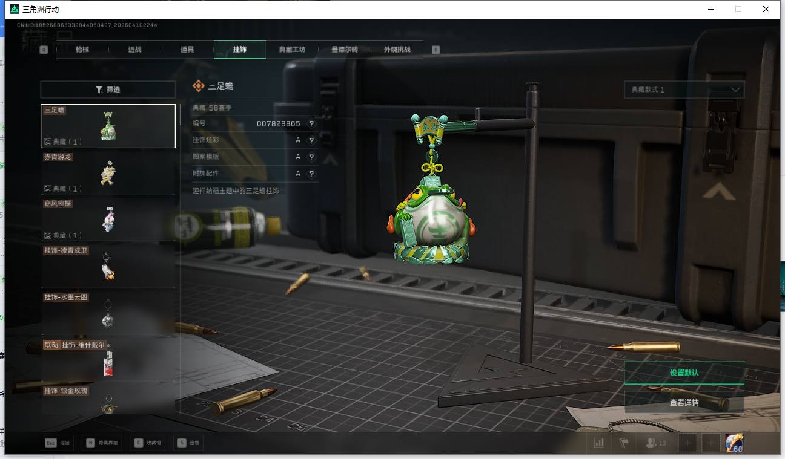The width and height of the screenshot is (785, 459).
Task: Click the Esc 返回 key hint
Action: point(56,443)
